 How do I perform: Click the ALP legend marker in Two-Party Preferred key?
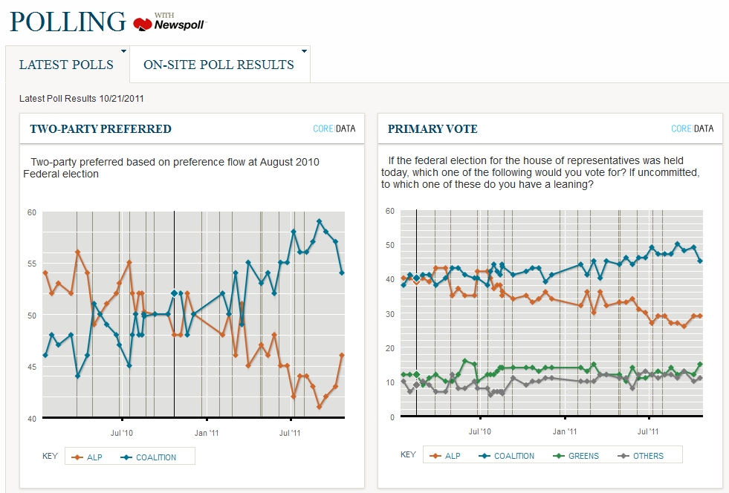tap(78, 457)
